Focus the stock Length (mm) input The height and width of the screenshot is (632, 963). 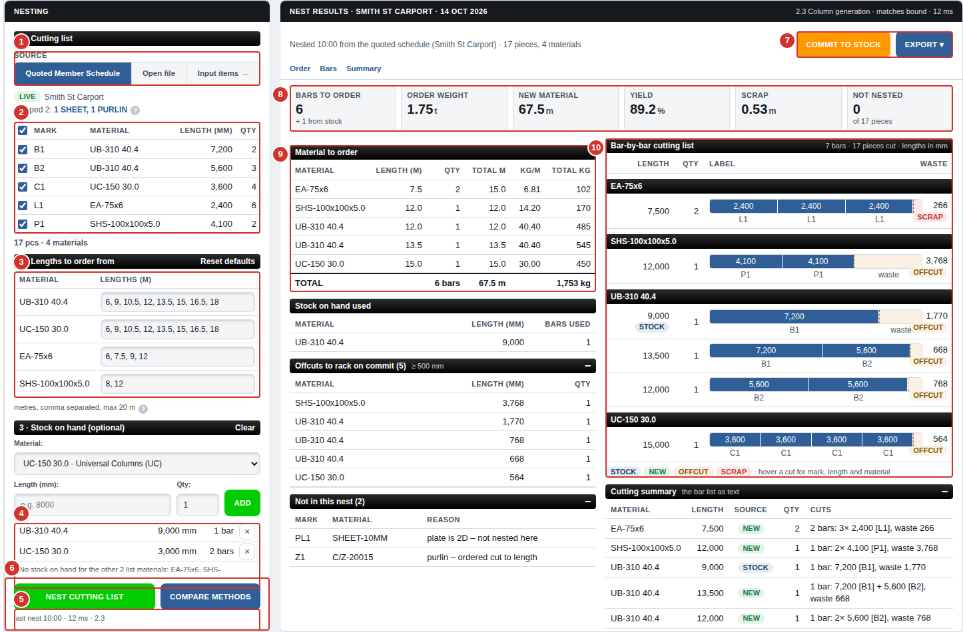pyautogui.click(x=93, y=505)
